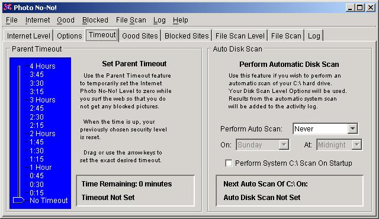Screen dimensions: 379x219
Task: Set timeout slider to 3 Hours mark
Action: click(43, 99)
